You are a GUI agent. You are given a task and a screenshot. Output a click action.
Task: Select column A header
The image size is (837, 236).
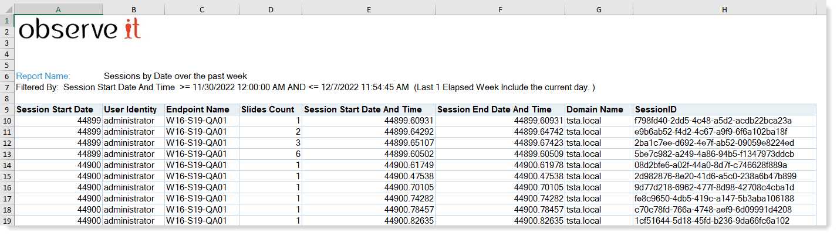click(x=58, y=10)
